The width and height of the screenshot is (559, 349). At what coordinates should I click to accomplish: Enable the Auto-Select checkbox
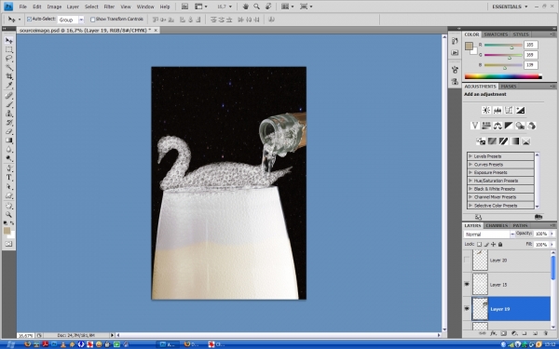[x=29, y=20]
